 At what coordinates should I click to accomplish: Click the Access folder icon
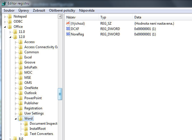[x=21, y=42]
